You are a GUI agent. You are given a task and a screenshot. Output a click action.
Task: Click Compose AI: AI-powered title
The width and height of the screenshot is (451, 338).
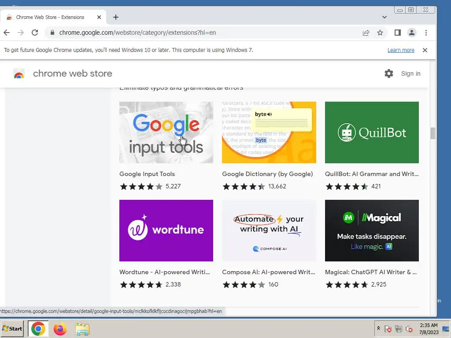[x=269, y=272]
